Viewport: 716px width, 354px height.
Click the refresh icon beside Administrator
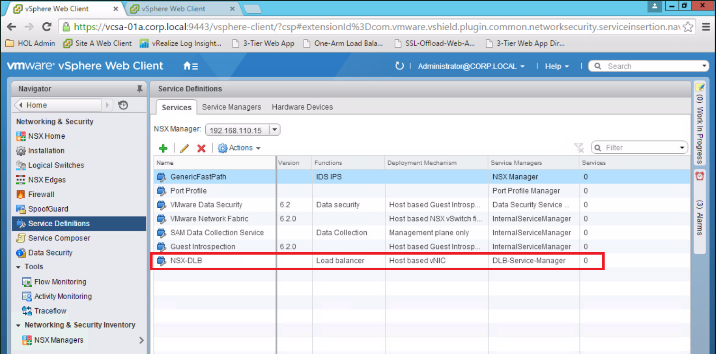coord(399,66)
